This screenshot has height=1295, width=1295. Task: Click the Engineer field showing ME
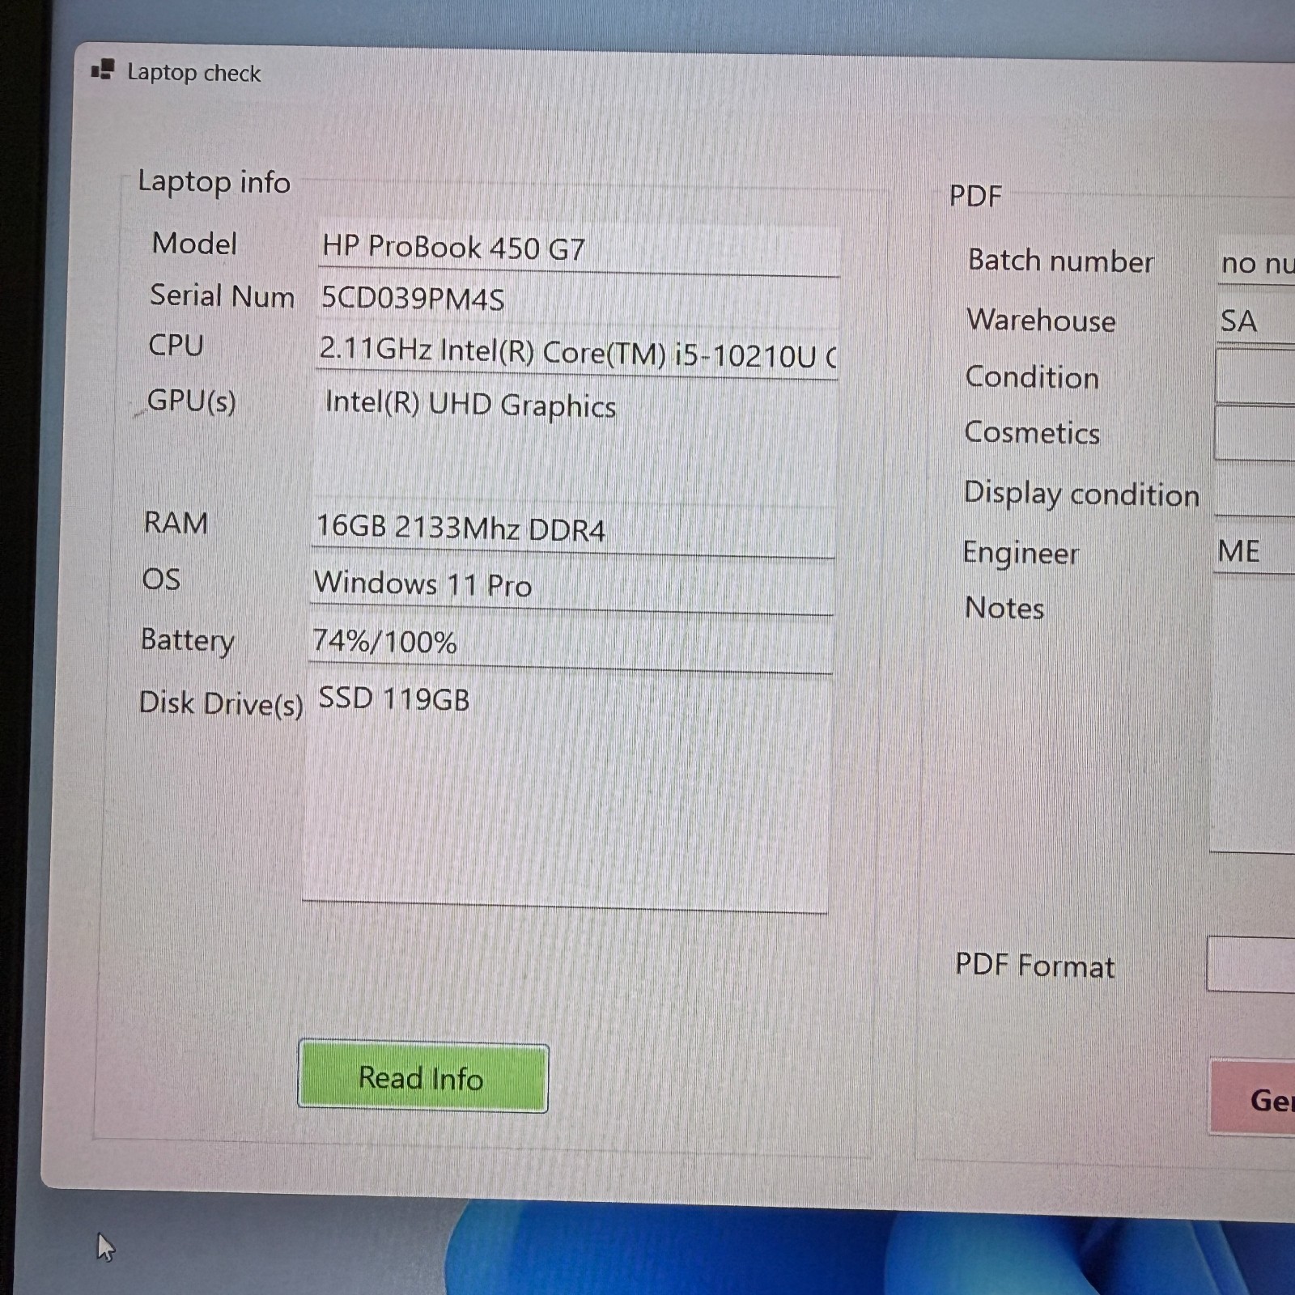click(x=1254, y=551)
